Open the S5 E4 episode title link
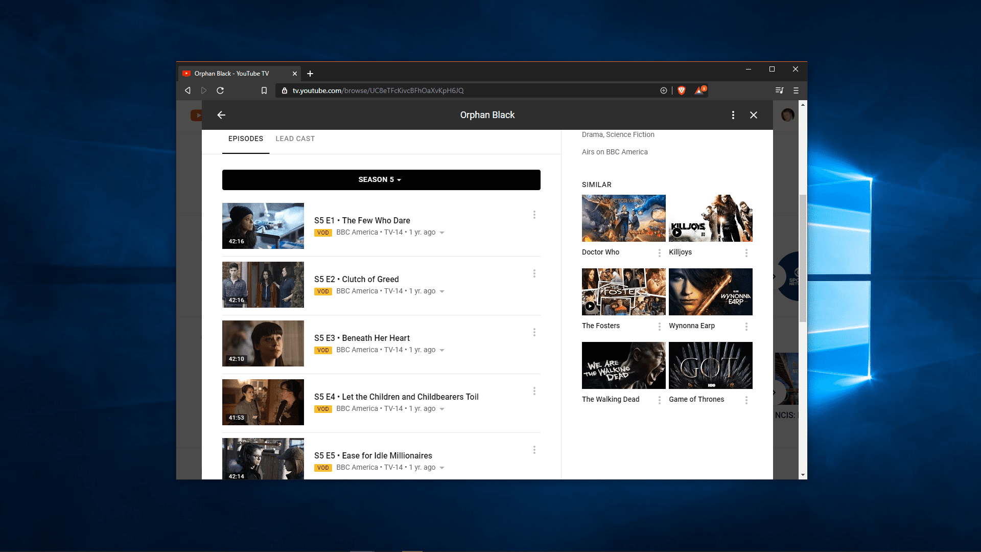The width and height of the screenshot is (981, 552). click(396, 397)
